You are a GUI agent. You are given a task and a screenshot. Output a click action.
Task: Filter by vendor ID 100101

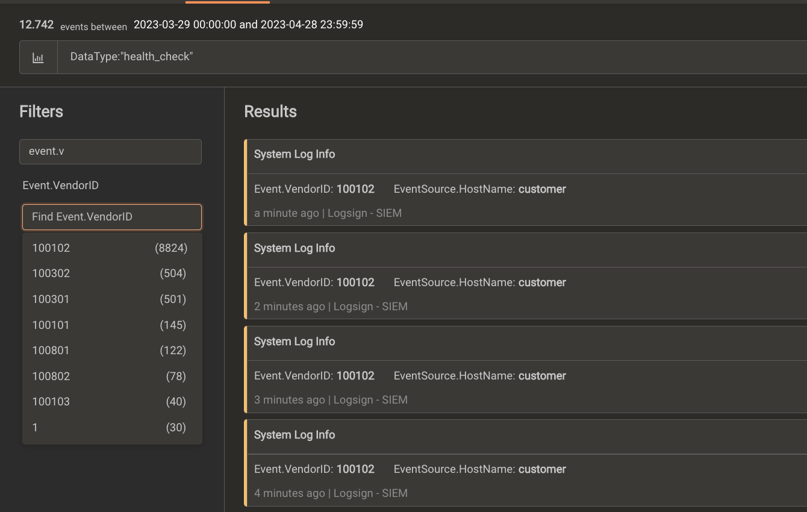pyautogui.click(x=111, y=325)
